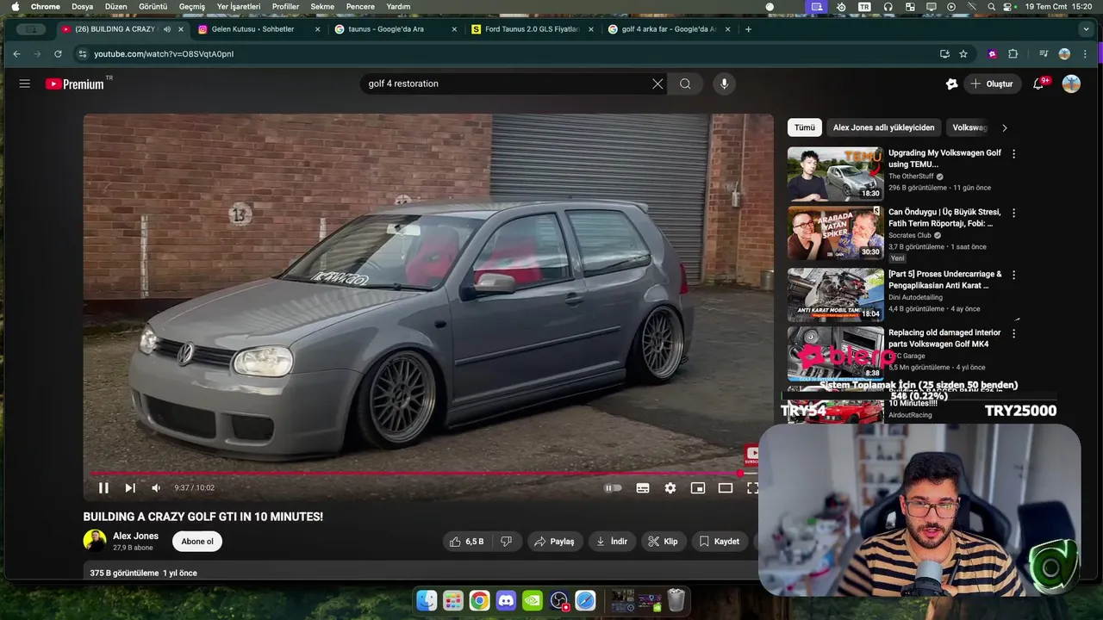
Task: Open options for 'Upgrading My Volkswagen Golf'
Action: pos(1013,154)
